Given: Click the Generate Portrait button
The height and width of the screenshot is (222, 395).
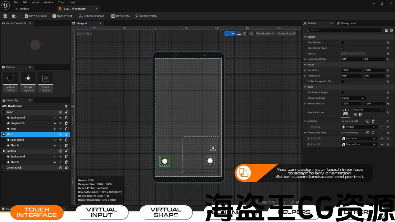Looking at the screenshot, I should tap(91, 16).
